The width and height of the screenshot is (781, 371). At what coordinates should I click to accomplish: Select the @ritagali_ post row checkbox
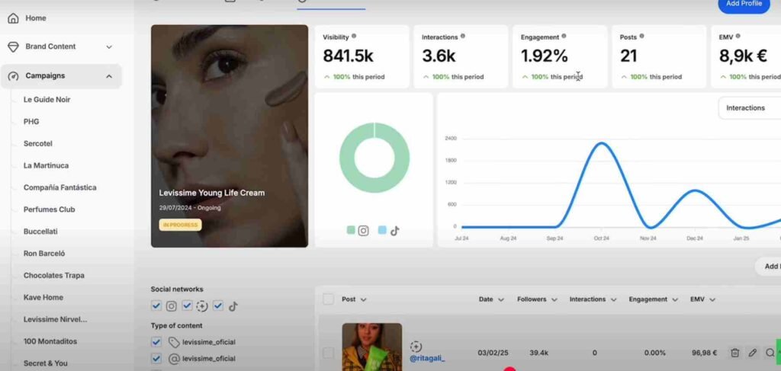click(328, 353)
